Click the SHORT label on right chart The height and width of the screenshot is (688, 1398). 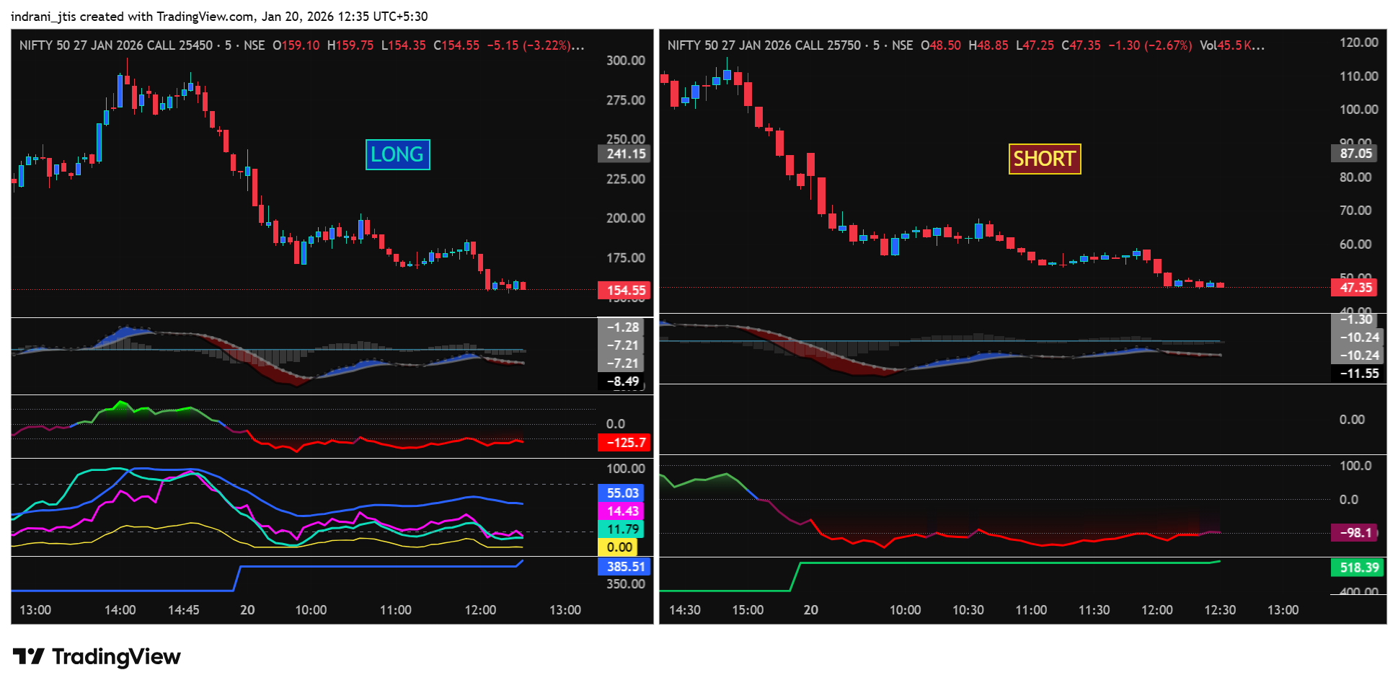click(1044, 159)
